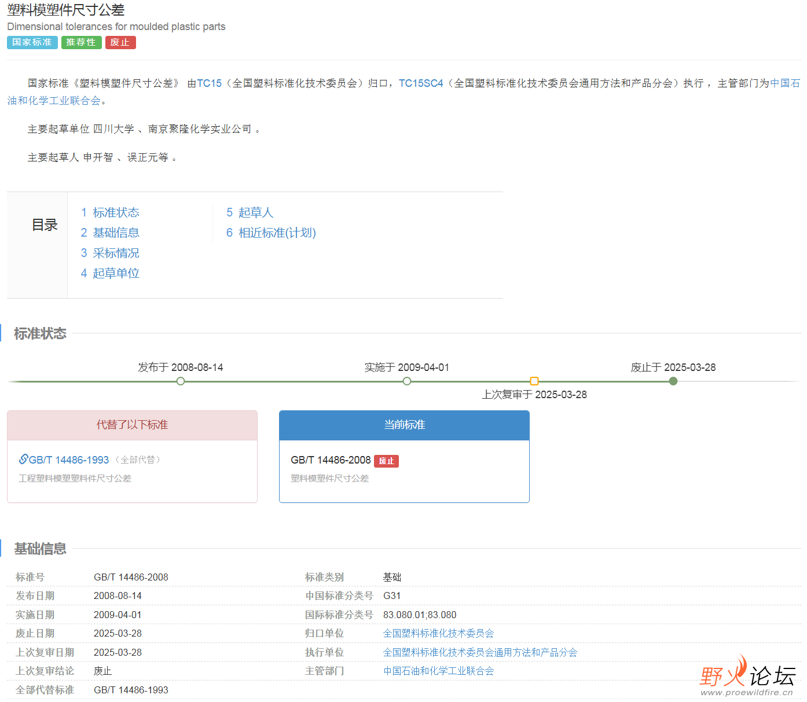Jump to 标准状态 via the table of contents
The image size is (807, 702).
coord(116,212)
